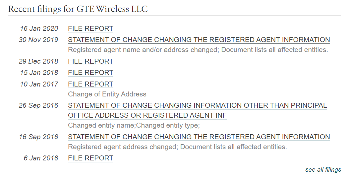Open the FILE REPORT from 15 Jan 2018
The image size is (350, 177).
tap(90, 73)
